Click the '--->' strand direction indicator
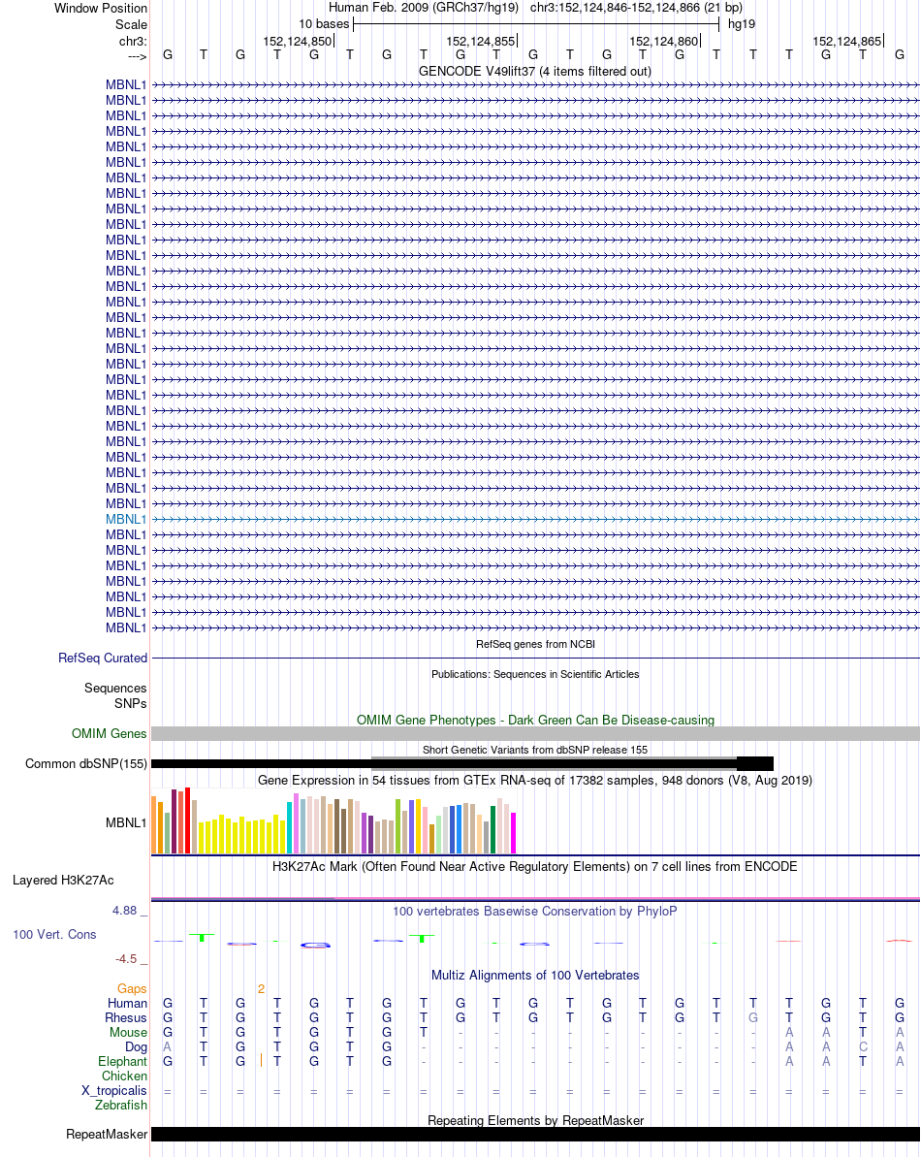The height and width of the screenshot is (1157, 921). click(137, 56)
